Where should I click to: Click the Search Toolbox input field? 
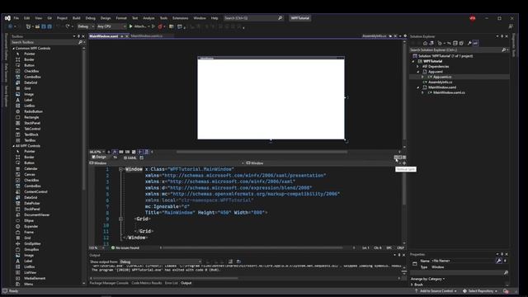coord(44,42)
